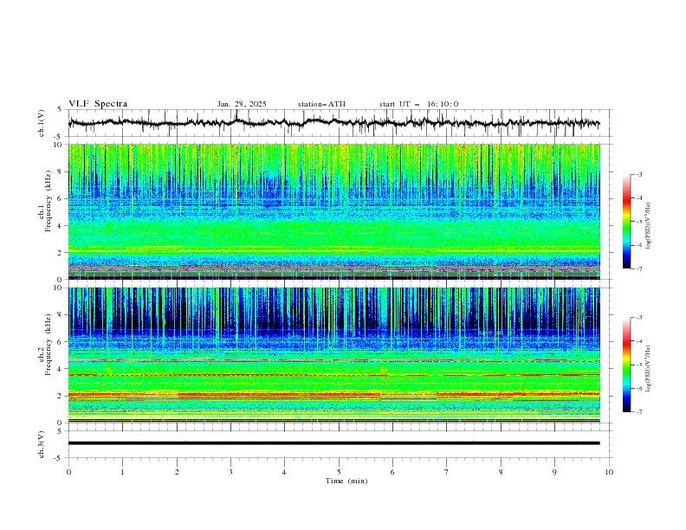Click the red 3.5 kHz line in ch.2 spectrogram
Viewport: 686px width, 530px height.
(333, 375)
